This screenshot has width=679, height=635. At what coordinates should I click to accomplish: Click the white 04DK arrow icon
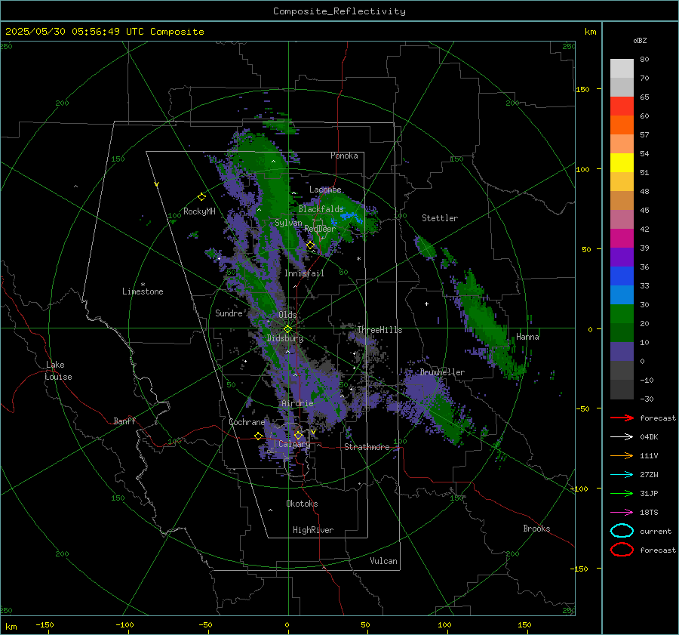(x=622, y=437)
